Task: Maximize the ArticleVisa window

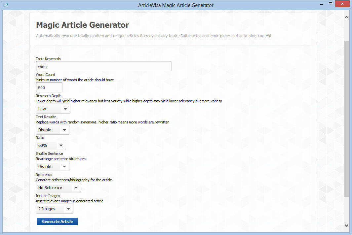Action: click(x=330, y=4)
